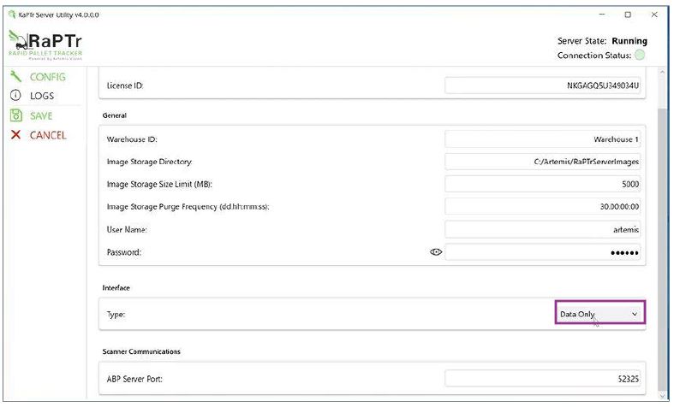
Task: Click the Warehouse ID input field
Action: (544, 139)
